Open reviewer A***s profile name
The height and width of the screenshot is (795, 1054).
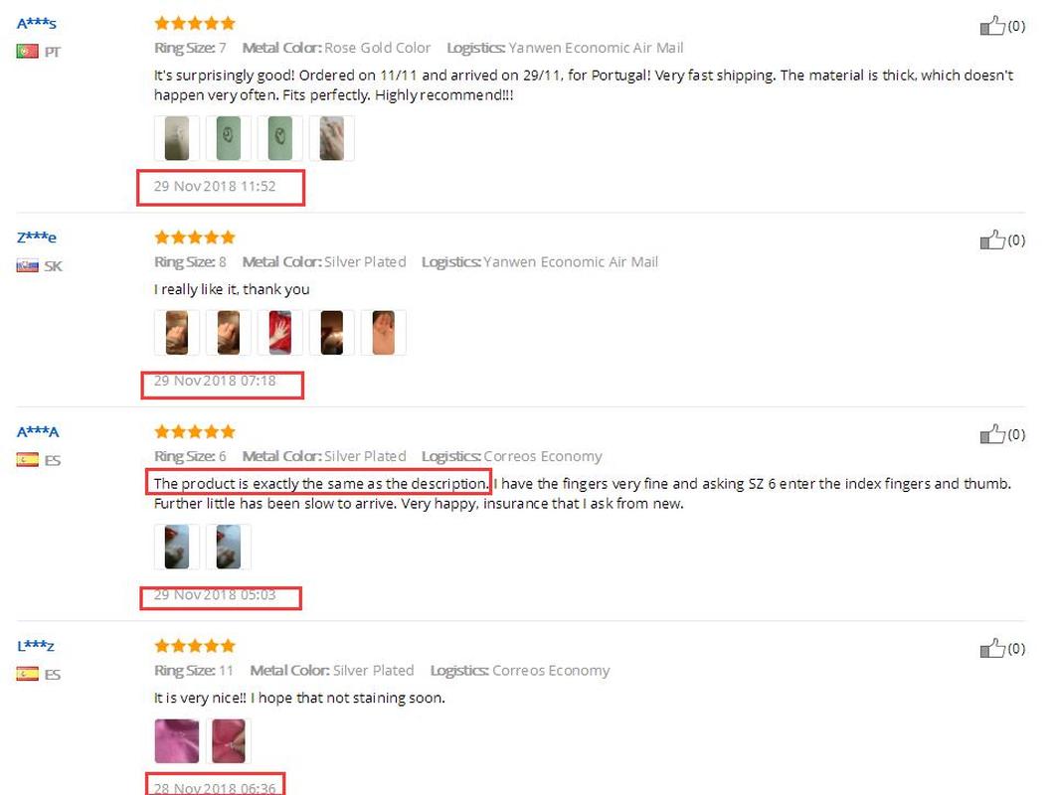pos(37,24)
